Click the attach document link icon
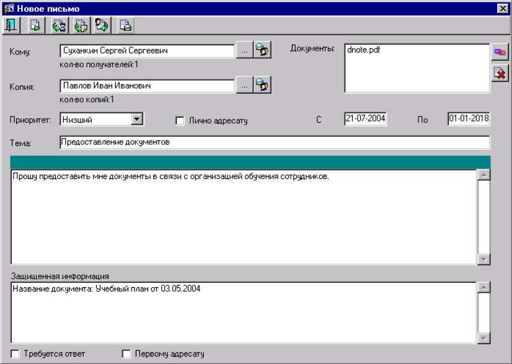The image size is (512, 364). 500,52
